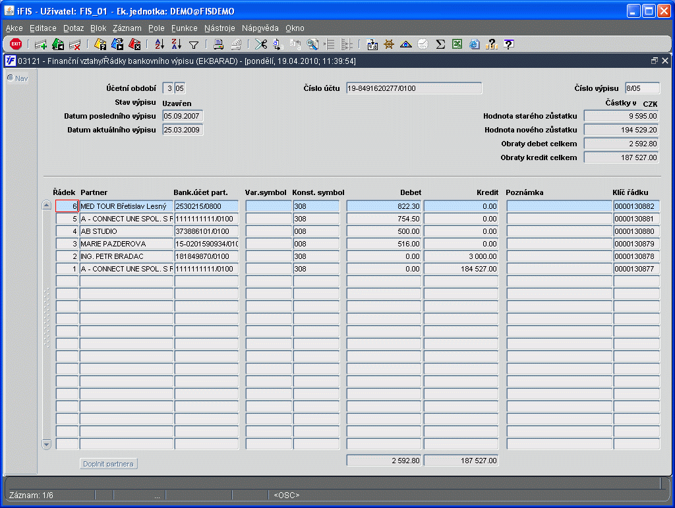The height and width of the screenshot is (508, 675).
Task: Select the MARIE PAZDEROVA partner cell
Action: click(x=126, y=244)
